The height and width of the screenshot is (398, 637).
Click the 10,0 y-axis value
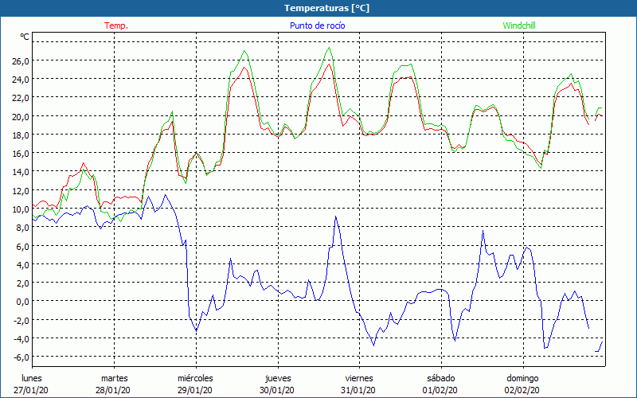(20, 209)
